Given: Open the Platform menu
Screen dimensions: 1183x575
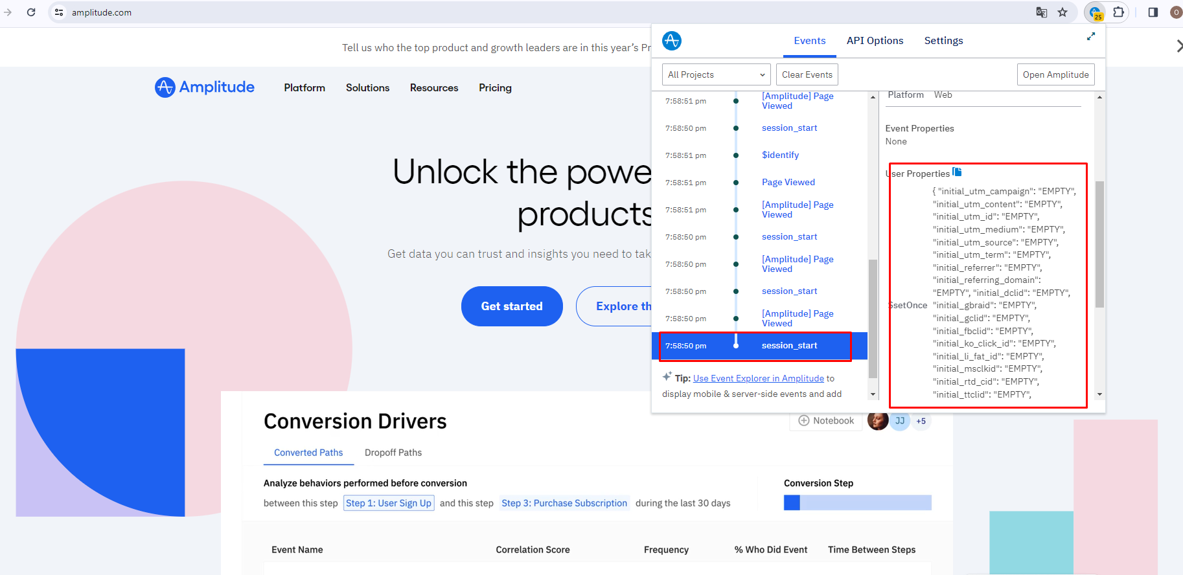Looking at the screenshot, I should click(304, 87).
